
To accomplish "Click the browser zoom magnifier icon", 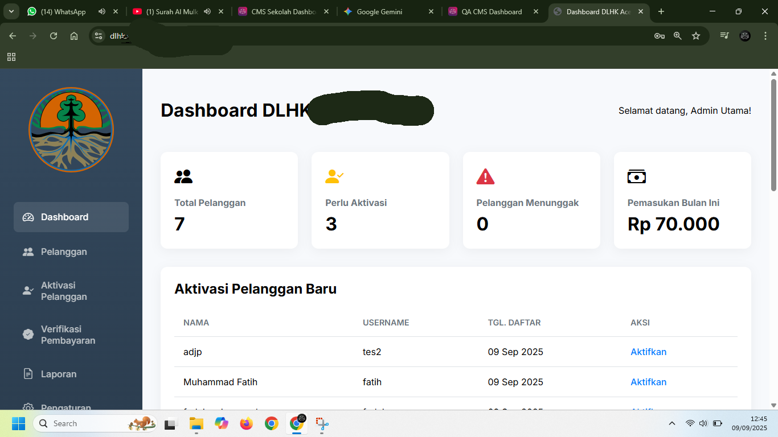I will tap(677, 36).
